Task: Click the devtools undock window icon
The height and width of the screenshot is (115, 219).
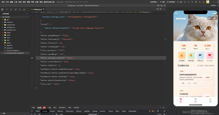Action: [x=164, y=111]
